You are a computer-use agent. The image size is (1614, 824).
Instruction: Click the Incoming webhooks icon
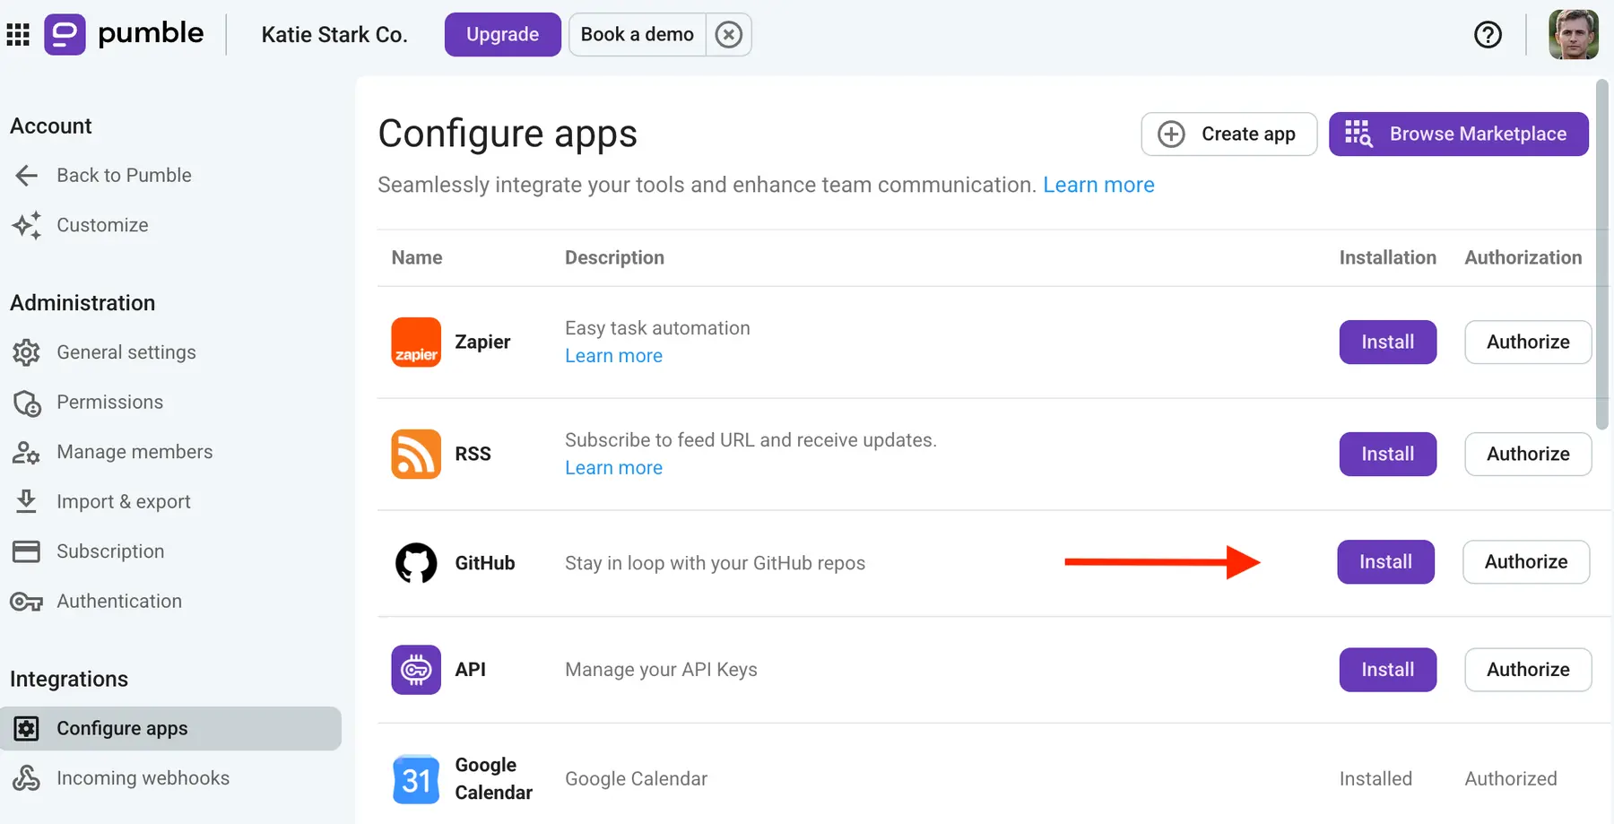[x=26, y=778]
